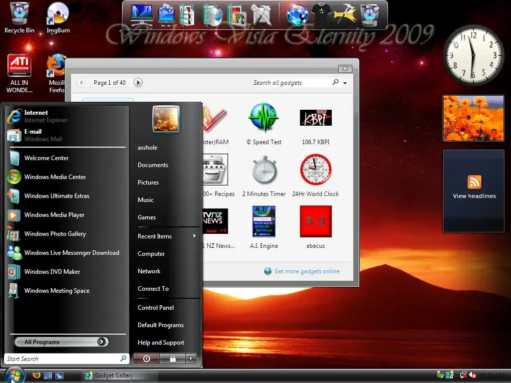
Task: Expand the All Programs list
Action: pos(61,342)
